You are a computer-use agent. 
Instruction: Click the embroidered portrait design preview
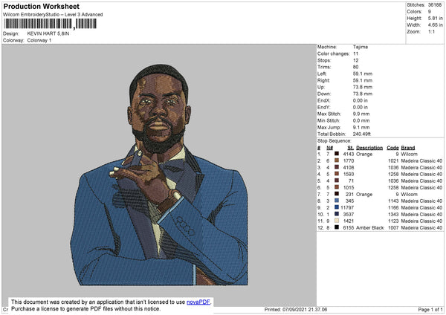pyautogui.click(x=159, y=175)
